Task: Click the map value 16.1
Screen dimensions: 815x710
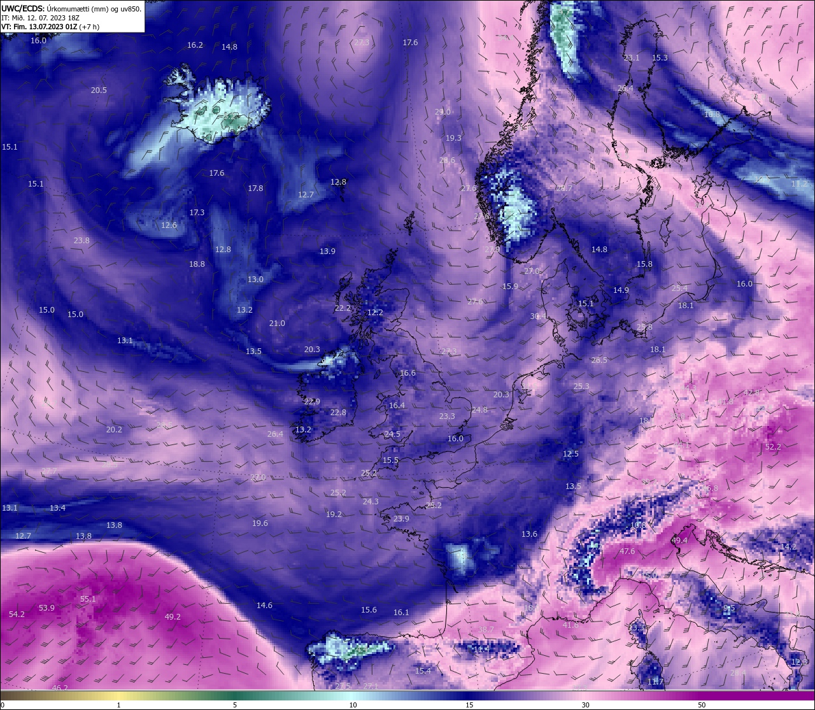Action: pos(401,613)
